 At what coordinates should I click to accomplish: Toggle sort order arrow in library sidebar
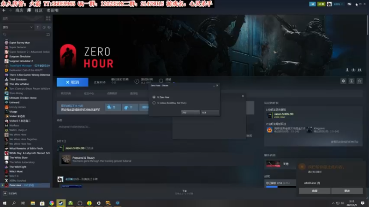tap(38, 27)
